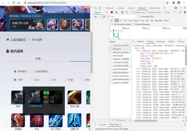
Task: Check Hide data URLs
Action: click(x=139, y=16)
